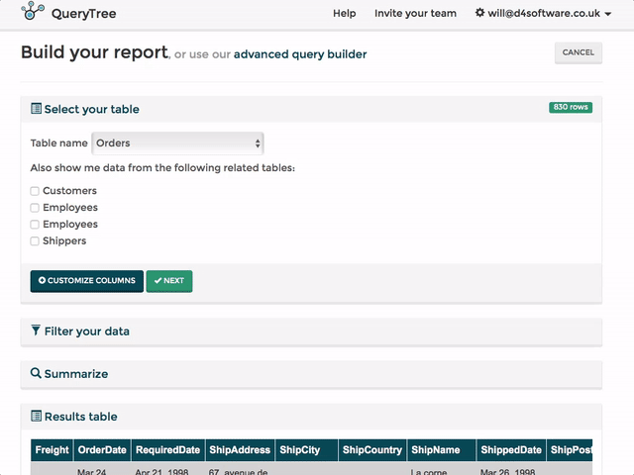Click the ShipAddress column header

(240, 450)
